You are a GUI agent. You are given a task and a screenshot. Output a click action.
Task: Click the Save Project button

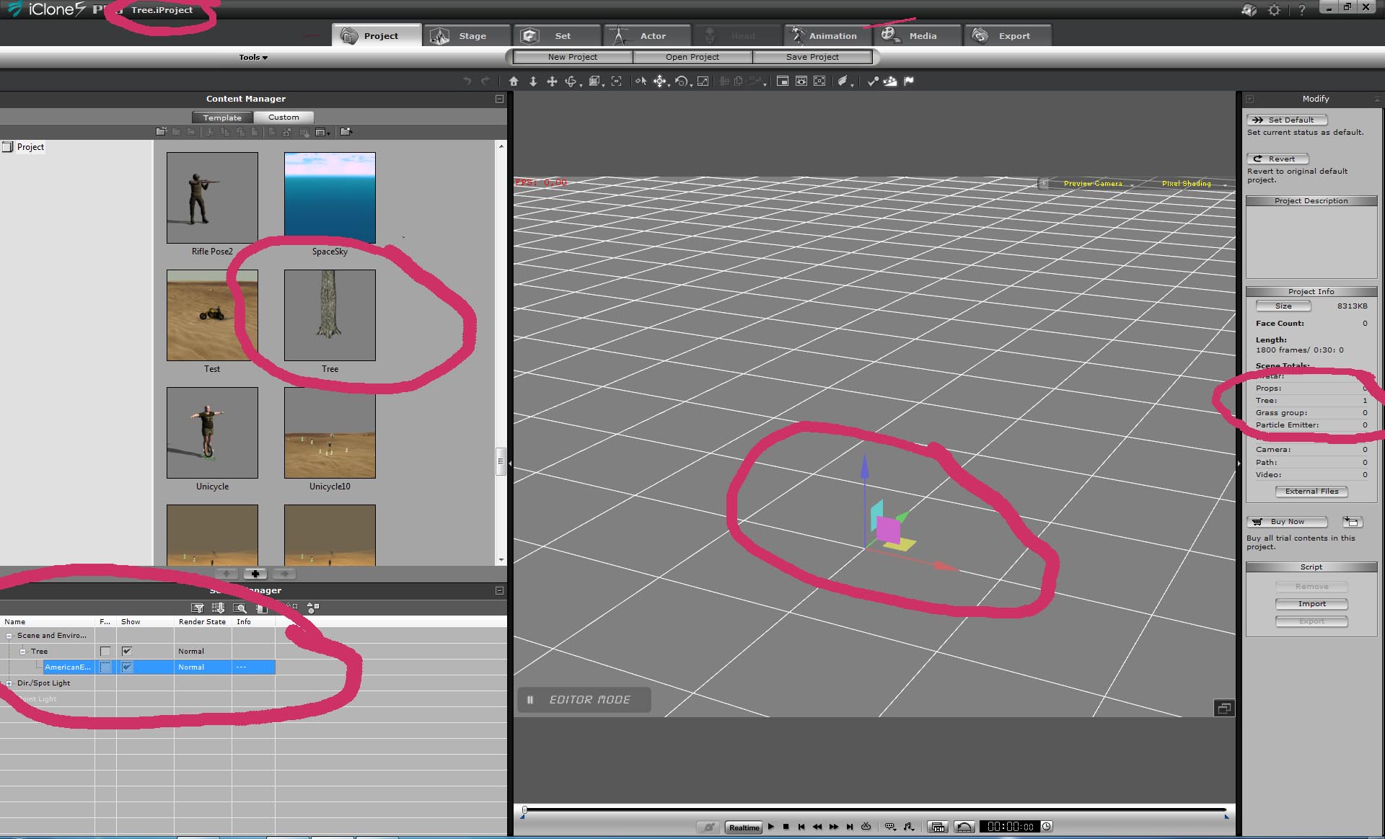tap(812, 57)
